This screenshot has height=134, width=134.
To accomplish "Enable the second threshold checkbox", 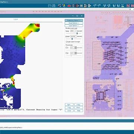I will 67,53.
